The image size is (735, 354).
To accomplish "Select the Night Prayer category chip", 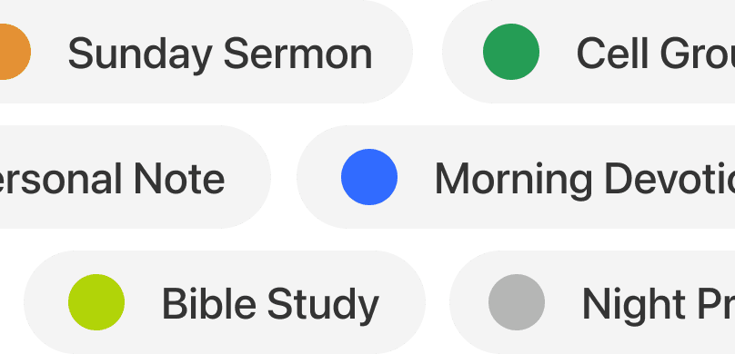I will click(x=592, y=302).
